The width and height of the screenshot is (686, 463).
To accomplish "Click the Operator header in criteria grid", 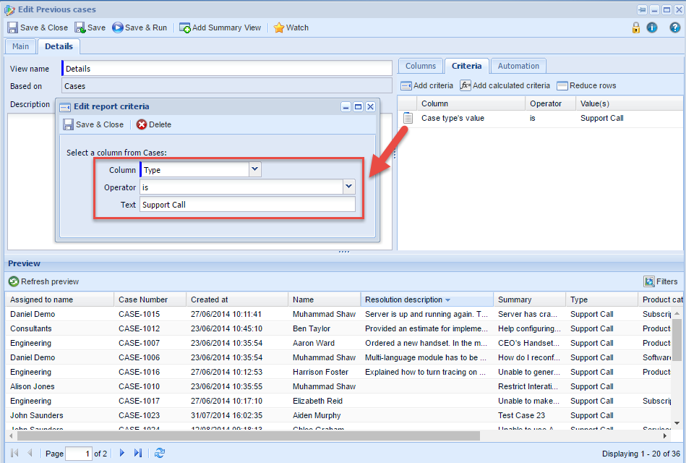I will [550, 103].
